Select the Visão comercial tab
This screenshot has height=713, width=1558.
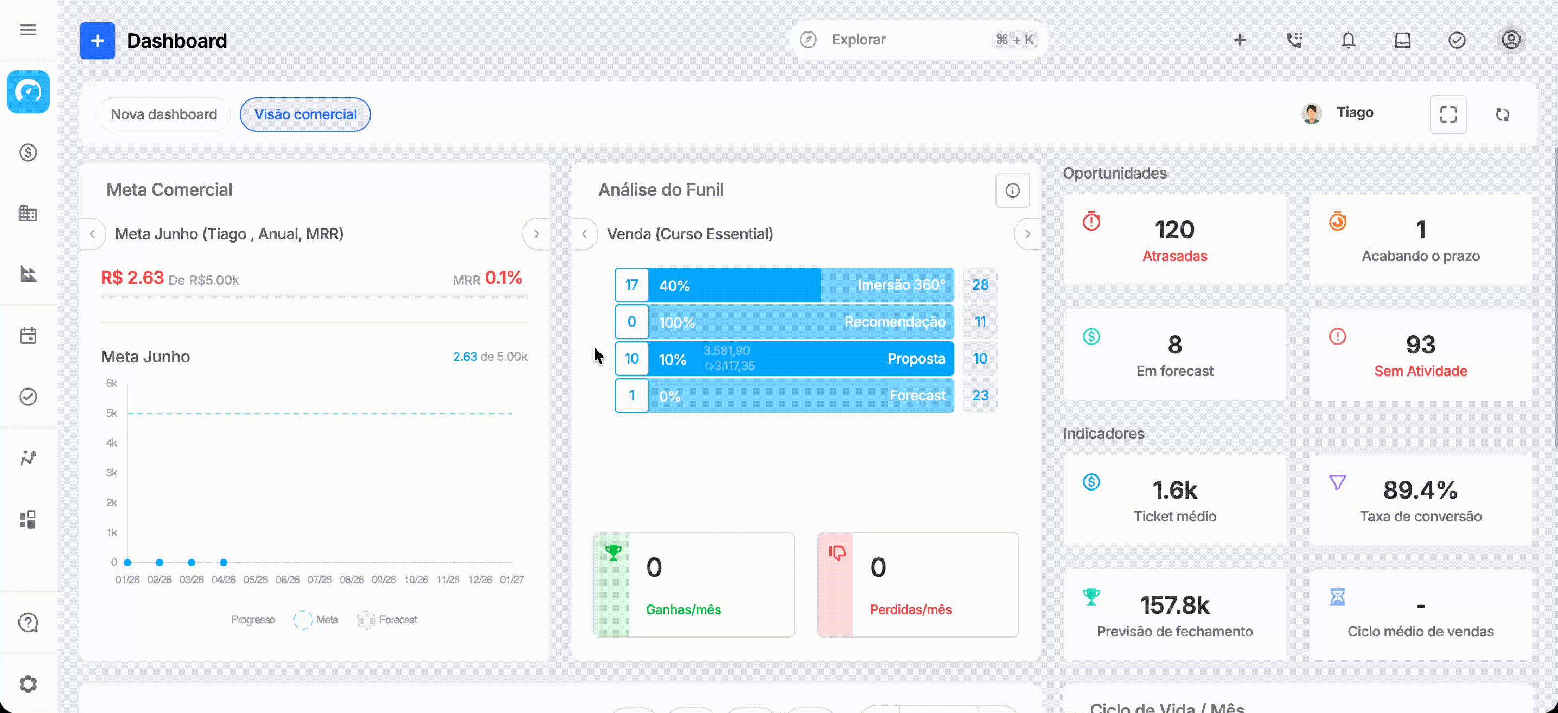pos(305,114)
